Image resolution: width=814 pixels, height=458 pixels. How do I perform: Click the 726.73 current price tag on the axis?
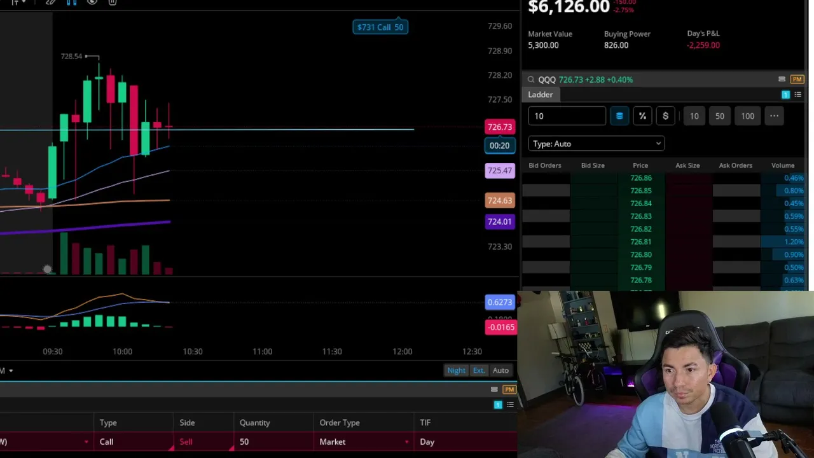tap(500, 127)
